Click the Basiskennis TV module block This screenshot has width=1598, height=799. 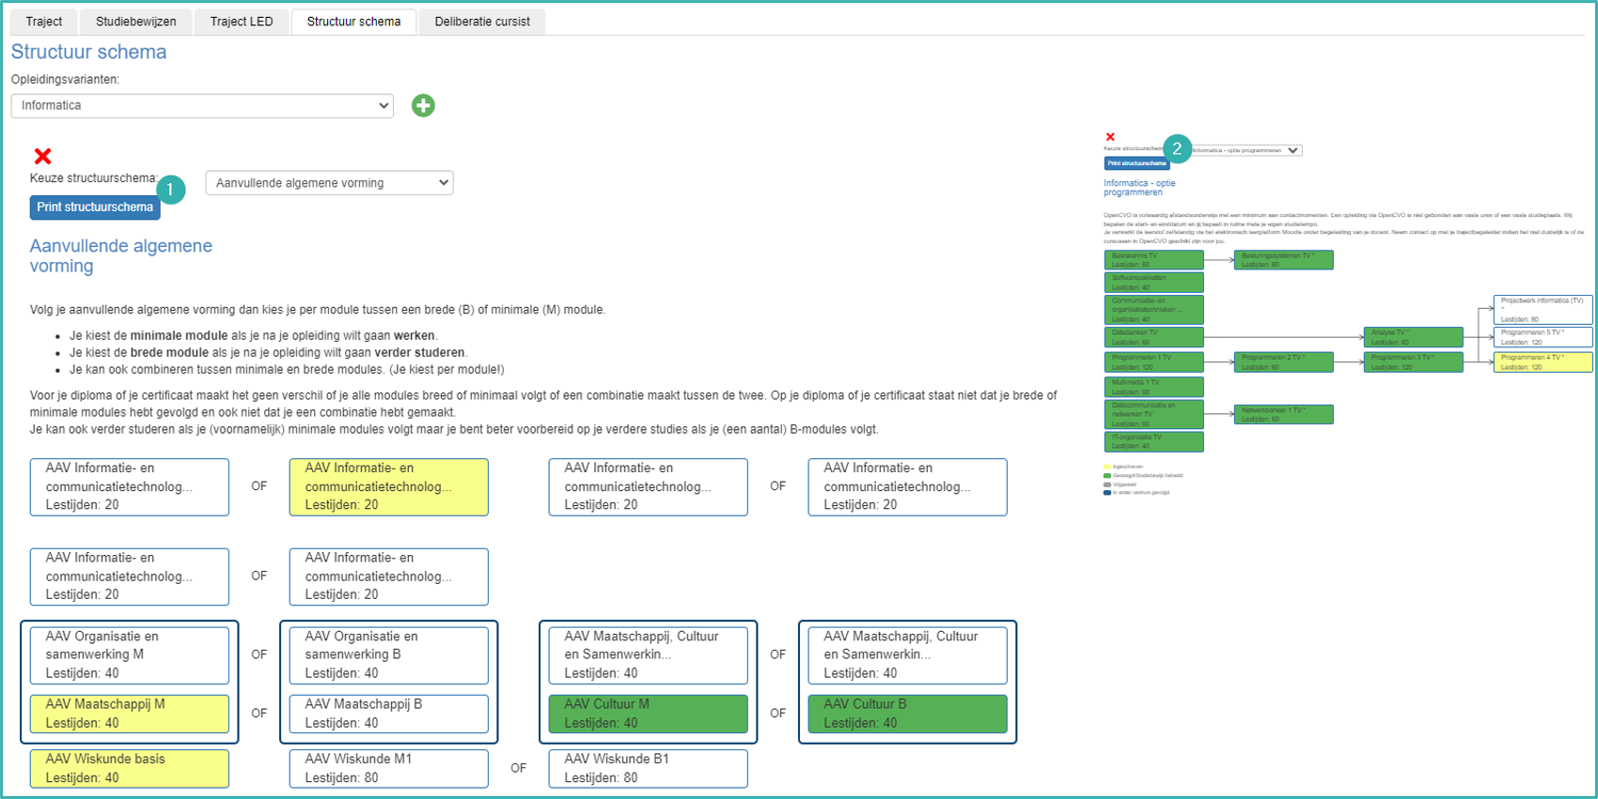pos(1153,260)
